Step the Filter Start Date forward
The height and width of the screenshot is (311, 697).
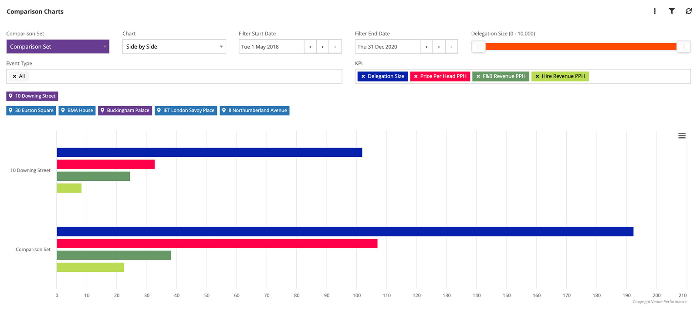pyautogui.click(x=322, y=47)
